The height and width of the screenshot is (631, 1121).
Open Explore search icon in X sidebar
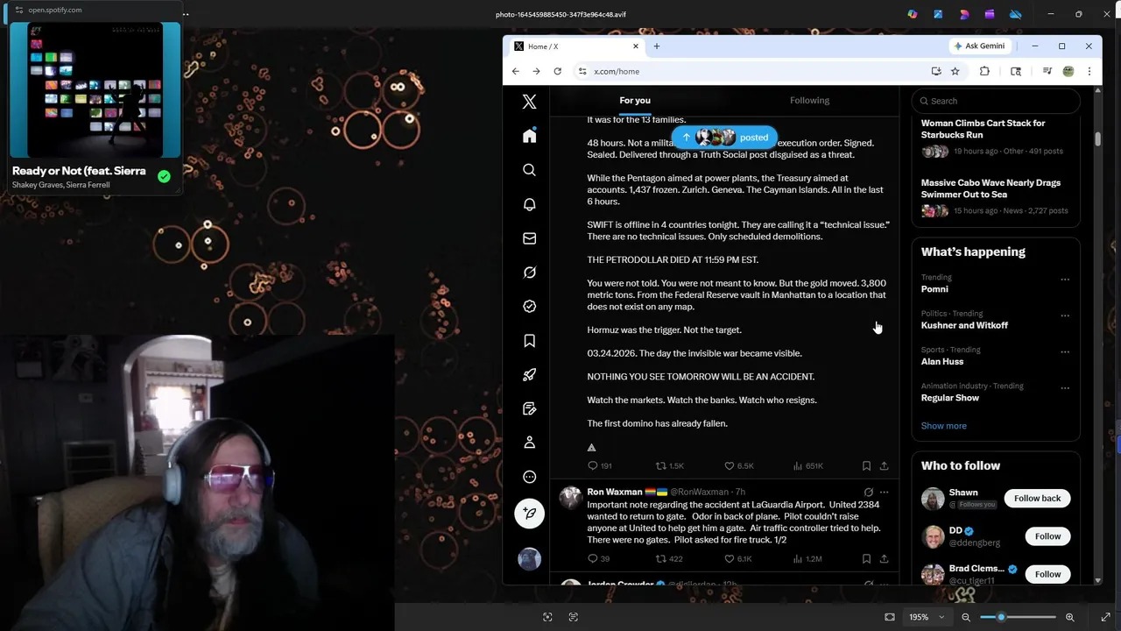pyautogui.click(x=529, y=170)
